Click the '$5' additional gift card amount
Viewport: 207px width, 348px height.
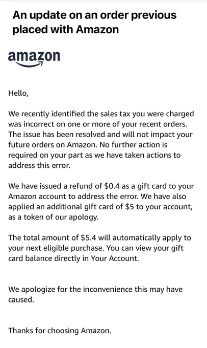click(x=130, y=207)
